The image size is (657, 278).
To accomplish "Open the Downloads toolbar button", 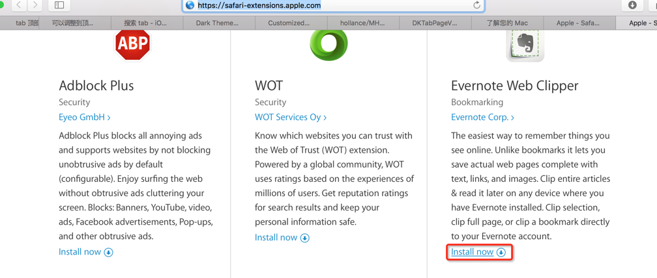I will [x=632, y=5].
